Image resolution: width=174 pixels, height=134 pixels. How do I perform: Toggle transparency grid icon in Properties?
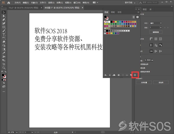(160, 39)
